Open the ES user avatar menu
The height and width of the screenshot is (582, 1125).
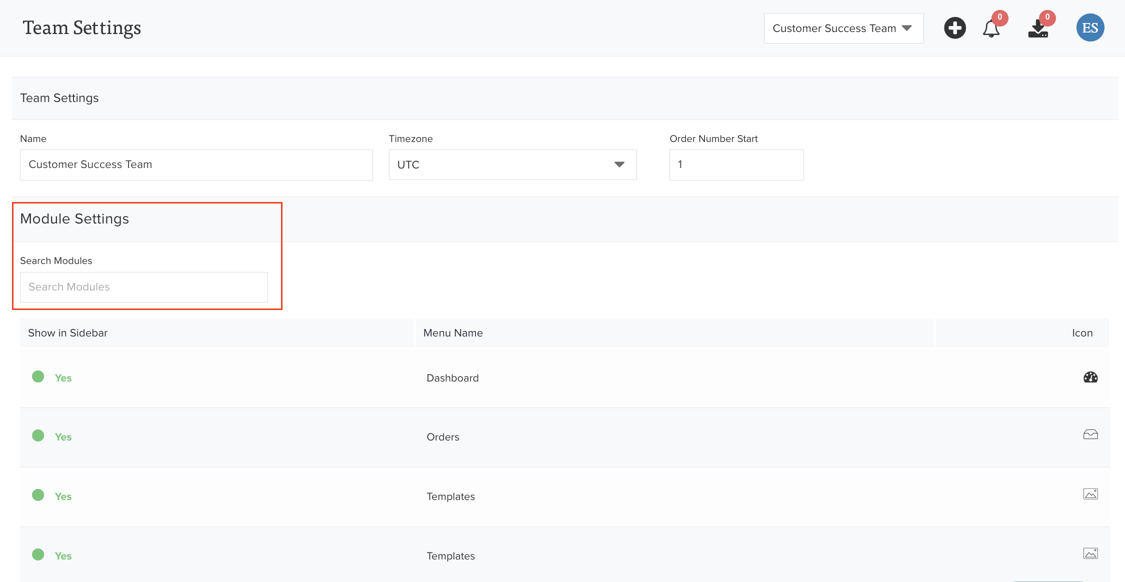(1090, 28)
